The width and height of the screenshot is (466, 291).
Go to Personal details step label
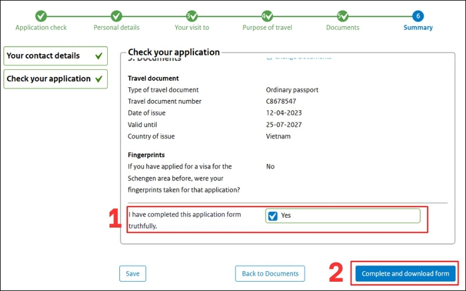point(116,27)
